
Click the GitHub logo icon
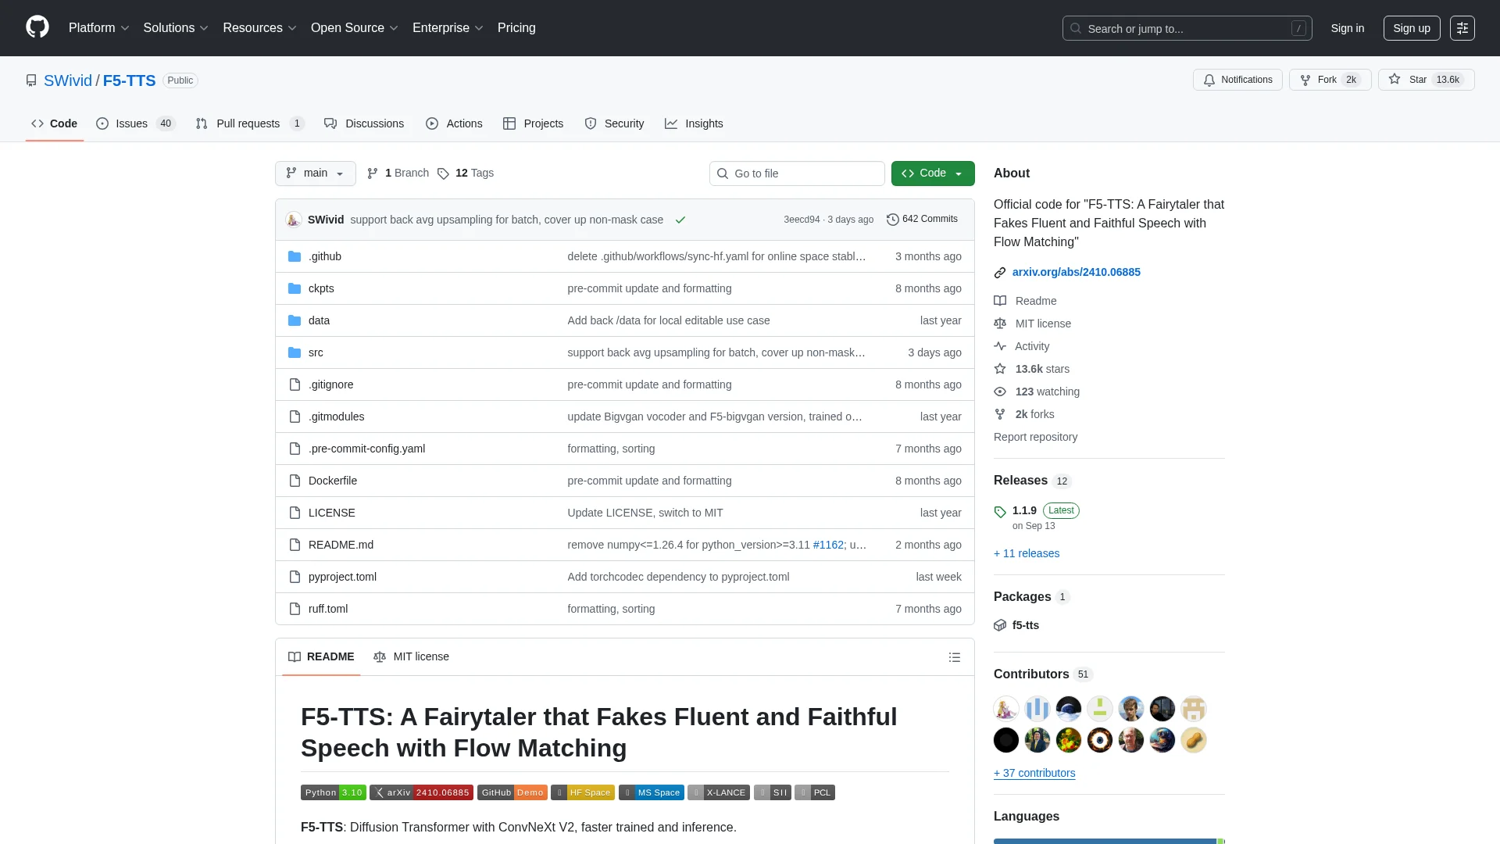tap(37, 27)
